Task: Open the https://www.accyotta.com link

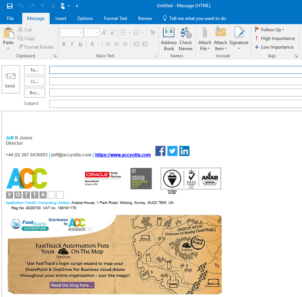Action: (123, 155)
